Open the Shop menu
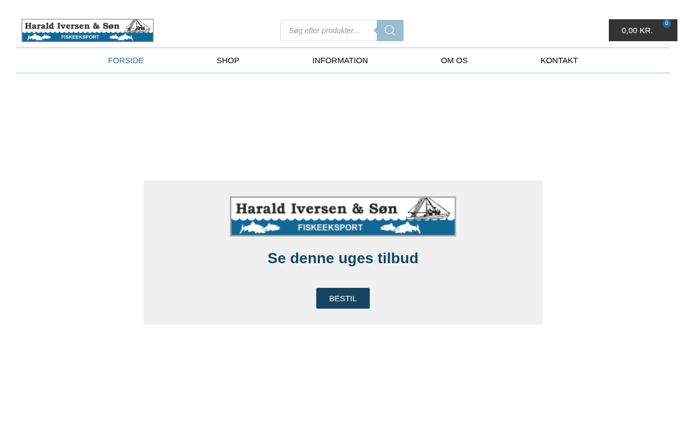 (228, 60)
